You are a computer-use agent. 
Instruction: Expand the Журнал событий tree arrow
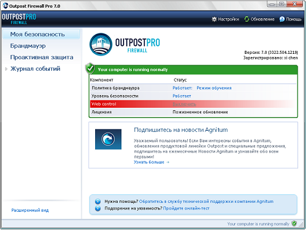pyautogui.click(x=6, y=69)
